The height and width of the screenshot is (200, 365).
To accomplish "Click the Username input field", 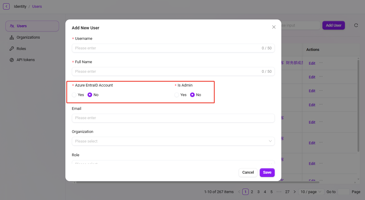I will (x=173, y=48).
